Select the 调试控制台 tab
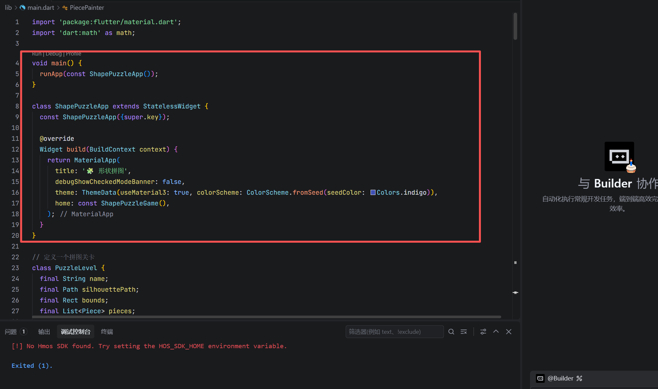658x389 pixels. 76,332
